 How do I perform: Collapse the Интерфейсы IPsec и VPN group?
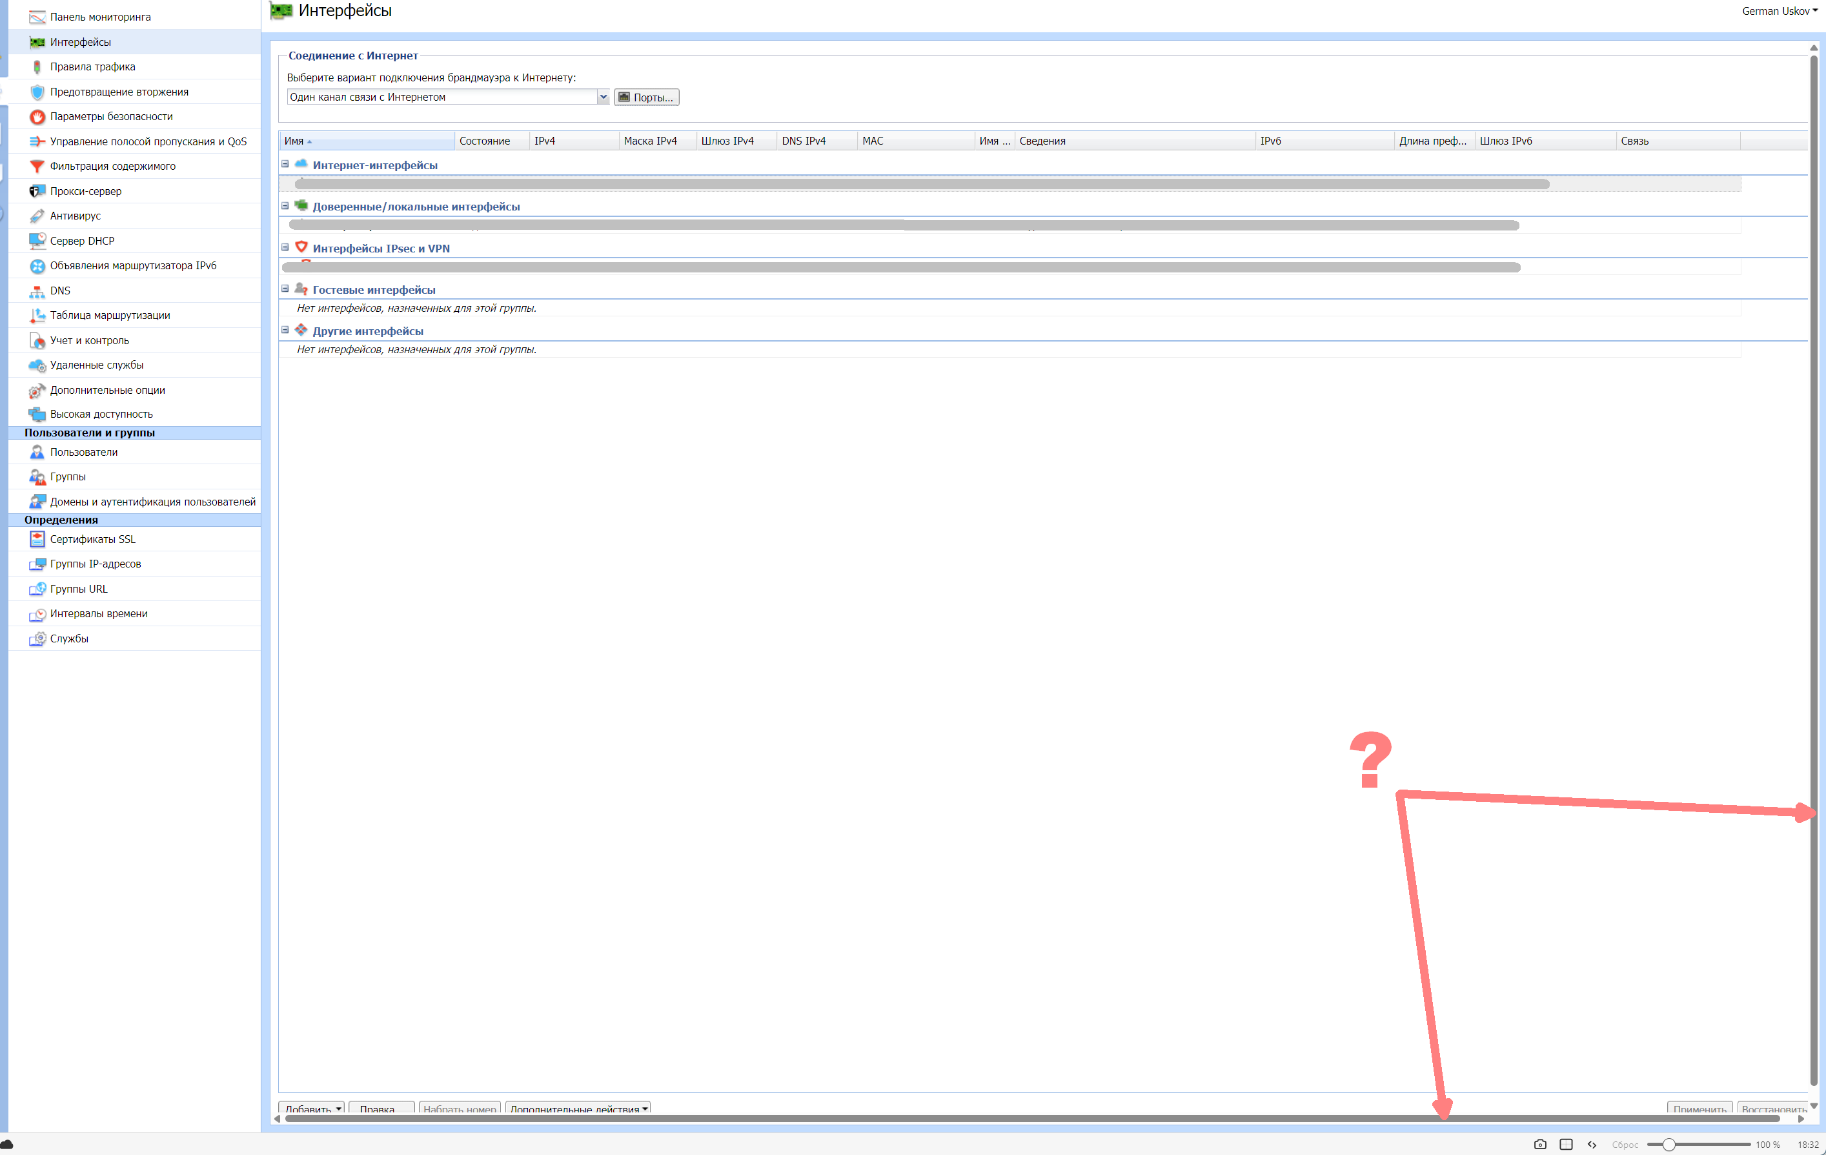[285, 248]
